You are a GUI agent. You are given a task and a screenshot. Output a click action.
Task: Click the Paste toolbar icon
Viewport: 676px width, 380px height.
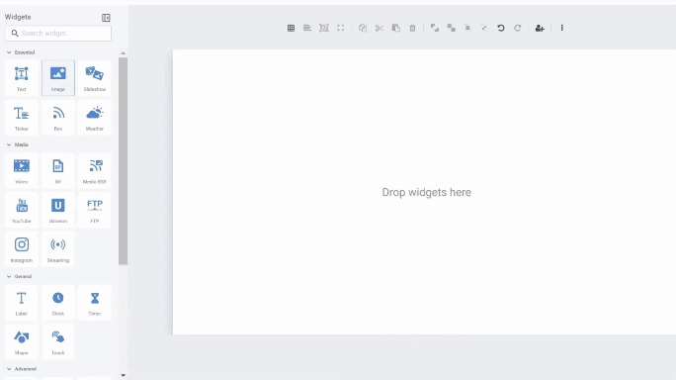click(x=395, y=28)
